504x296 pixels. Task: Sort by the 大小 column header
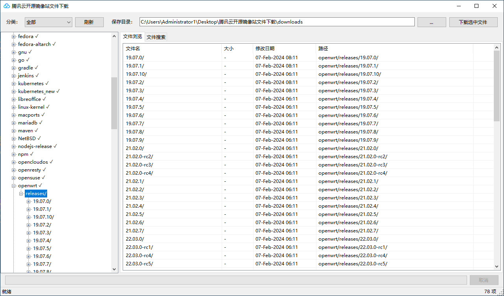237,48
